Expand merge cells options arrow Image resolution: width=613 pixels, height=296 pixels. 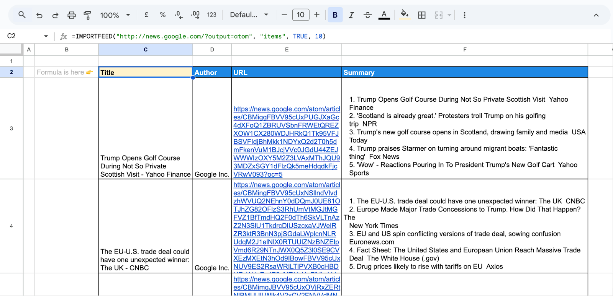[449, 15]
